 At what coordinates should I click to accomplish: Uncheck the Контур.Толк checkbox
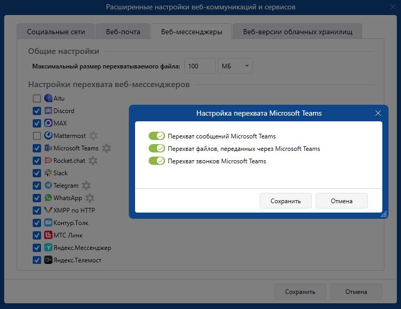click(37, 223)
